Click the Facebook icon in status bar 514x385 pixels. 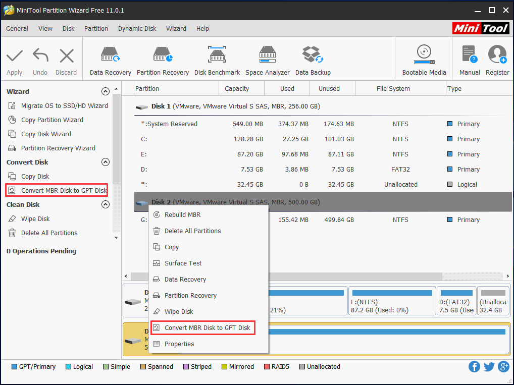point(474,367)
